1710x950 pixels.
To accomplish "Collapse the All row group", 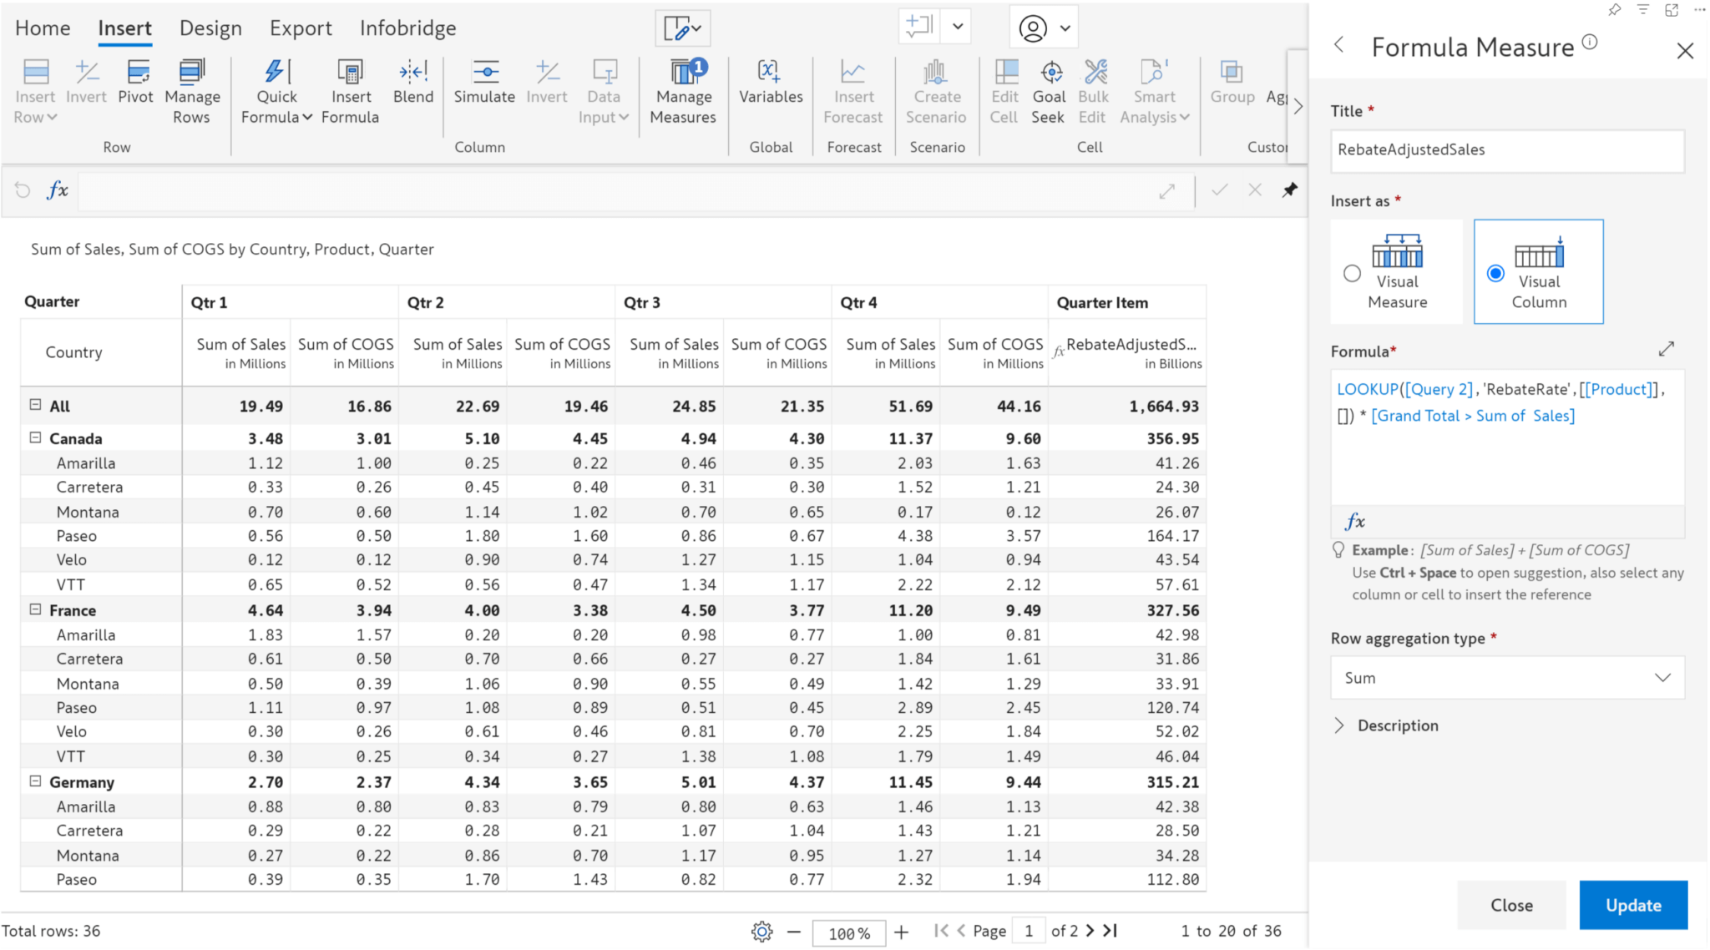I will pyautogui.click(x=35, y=405).
